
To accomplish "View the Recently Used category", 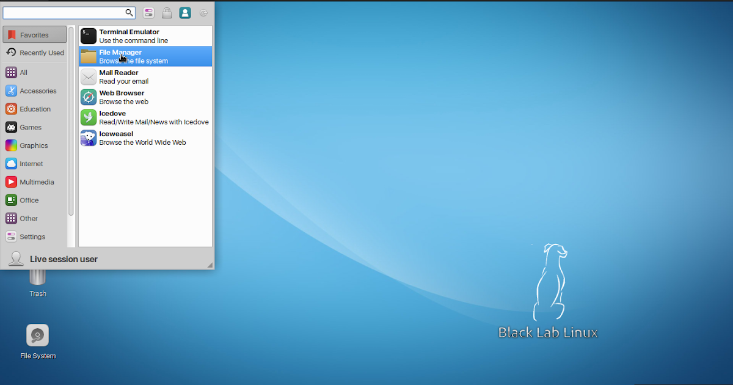I will [x=34, y=53].
